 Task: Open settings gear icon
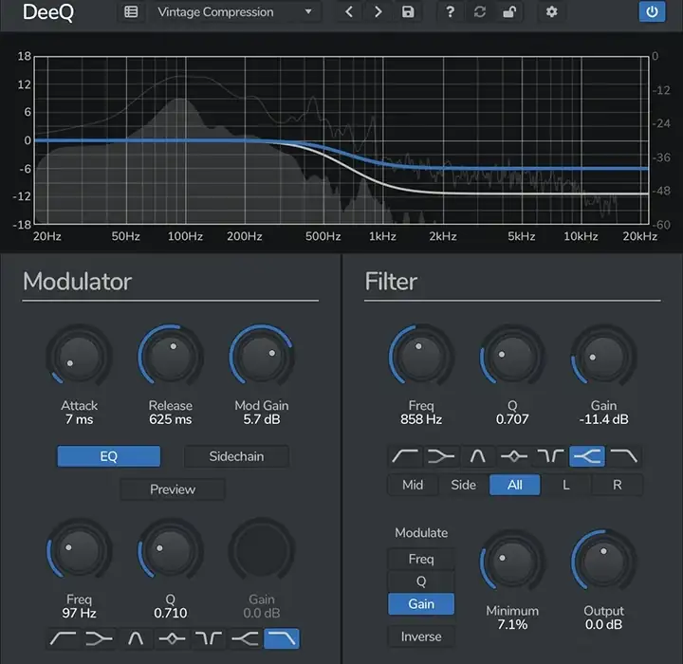point(551,11)
